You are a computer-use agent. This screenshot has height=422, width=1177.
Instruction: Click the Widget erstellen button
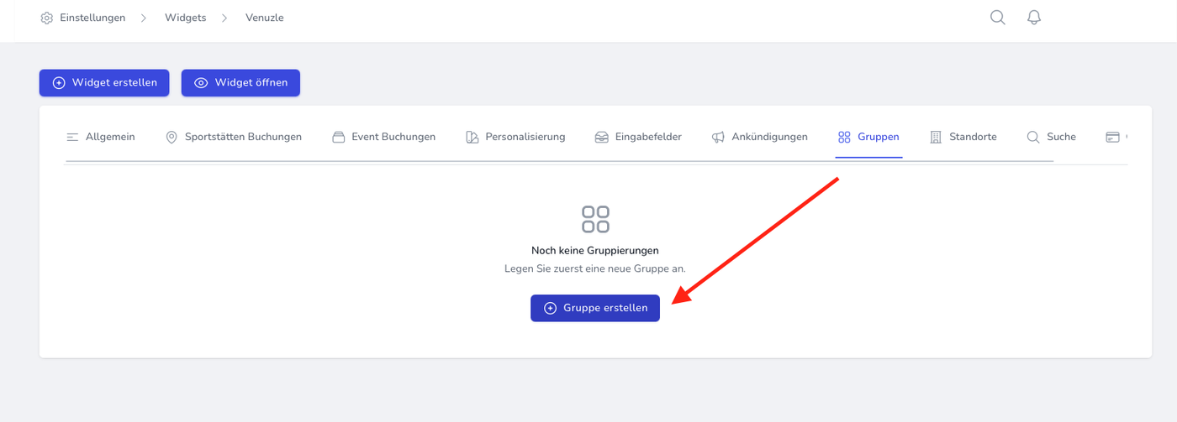[x=104, y=83]
